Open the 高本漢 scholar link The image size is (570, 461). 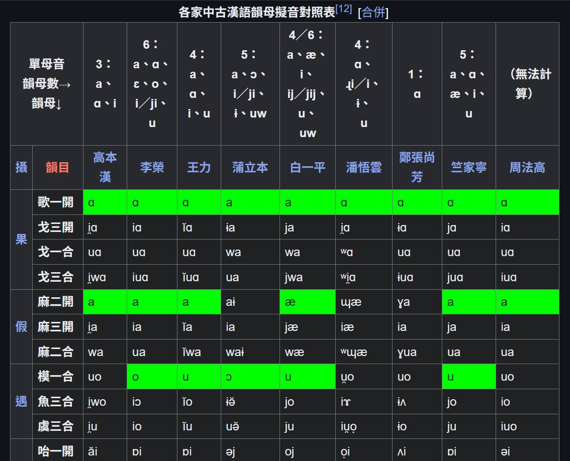pos(105,167)
